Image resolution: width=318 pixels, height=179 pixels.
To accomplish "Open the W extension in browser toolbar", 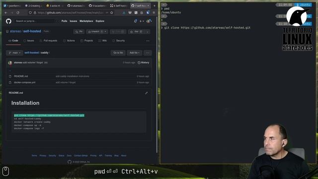I will (130, 12).
